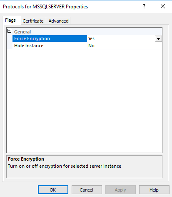Open Help with the Help button
Screen dimensions: 172x197
[154, 190]
